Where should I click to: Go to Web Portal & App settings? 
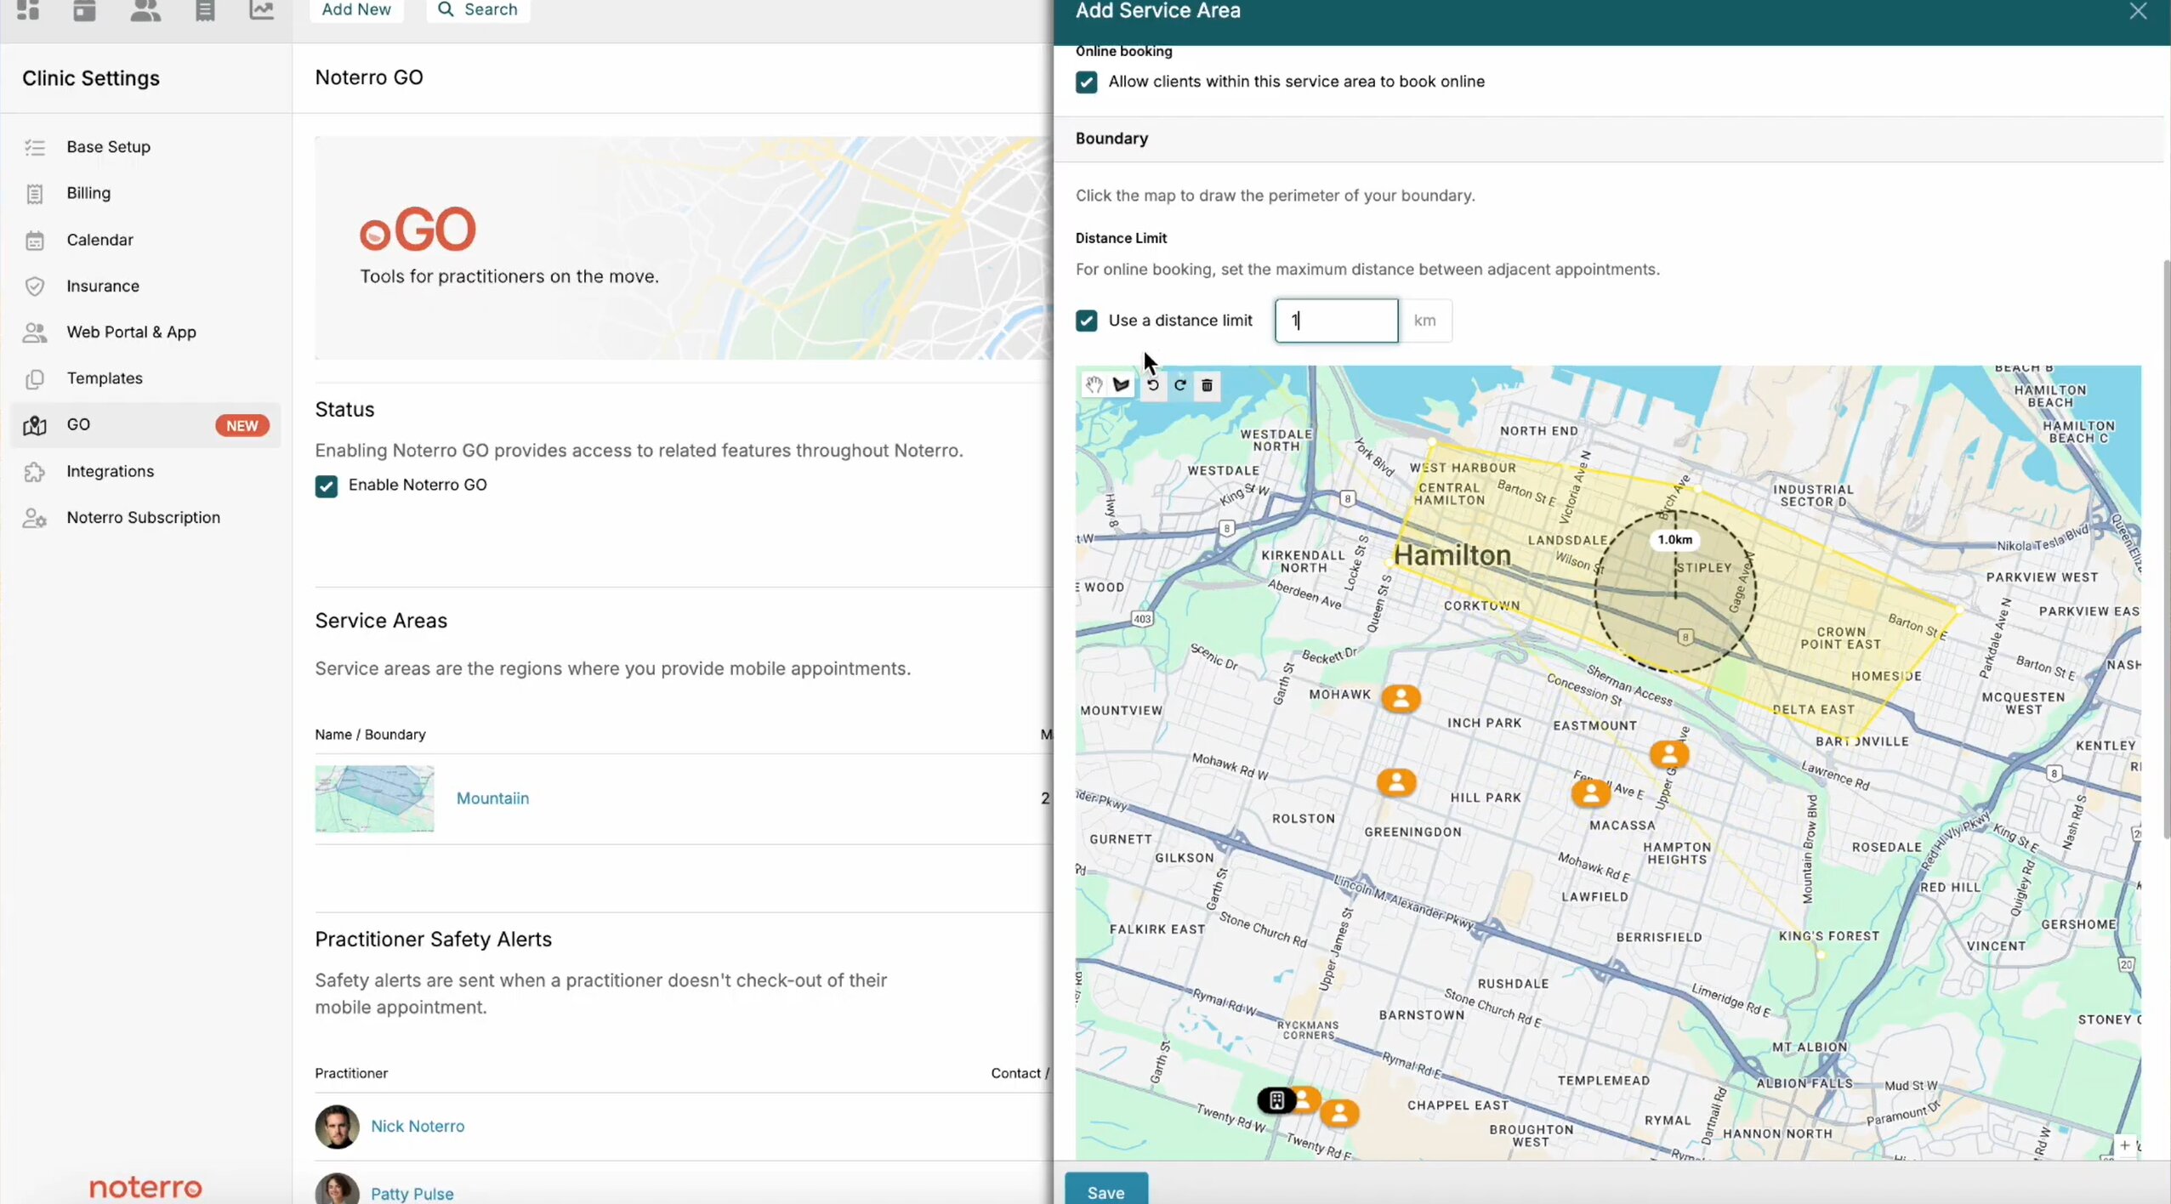131,332
